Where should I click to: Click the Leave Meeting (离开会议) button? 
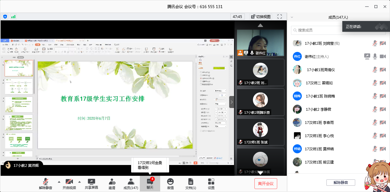265,184
